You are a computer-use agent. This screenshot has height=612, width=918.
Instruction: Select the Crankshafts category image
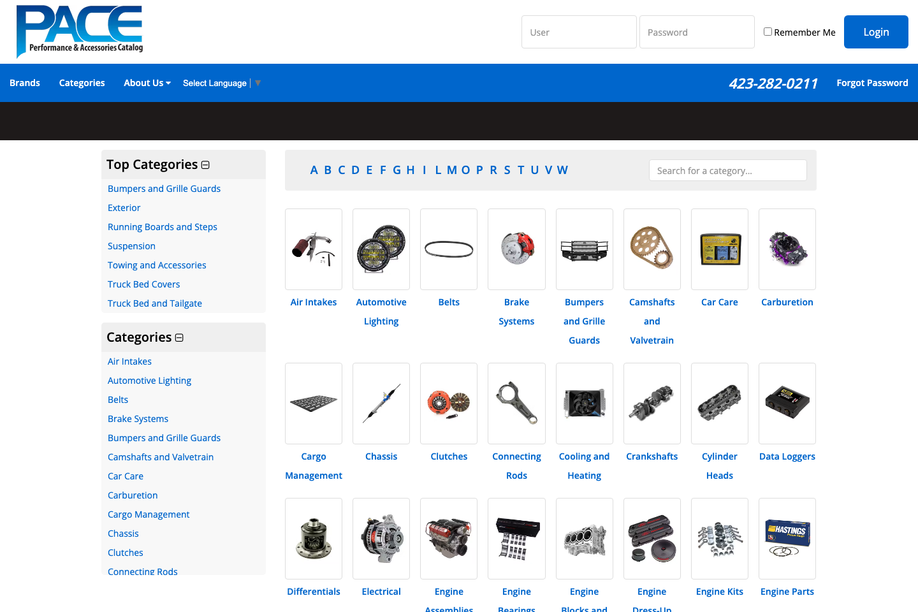coord(652,404)
